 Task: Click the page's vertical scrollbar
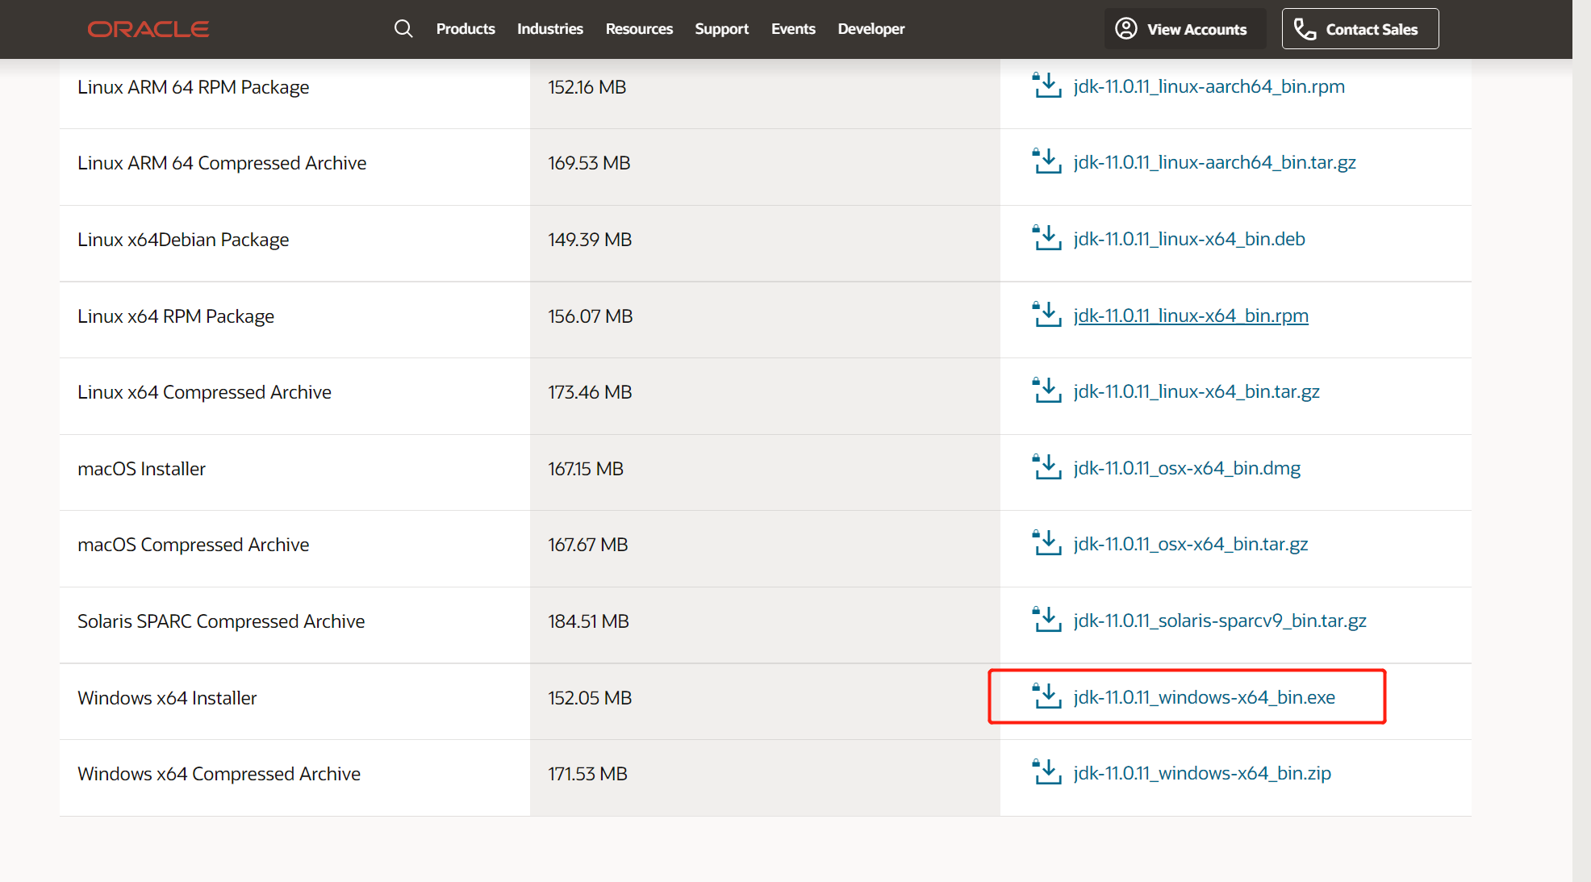1581,441
